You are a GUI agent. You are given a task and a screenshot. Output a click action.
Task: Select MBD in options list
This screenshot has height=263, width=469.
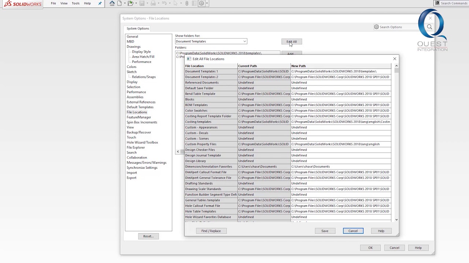[x=130, y=42]
